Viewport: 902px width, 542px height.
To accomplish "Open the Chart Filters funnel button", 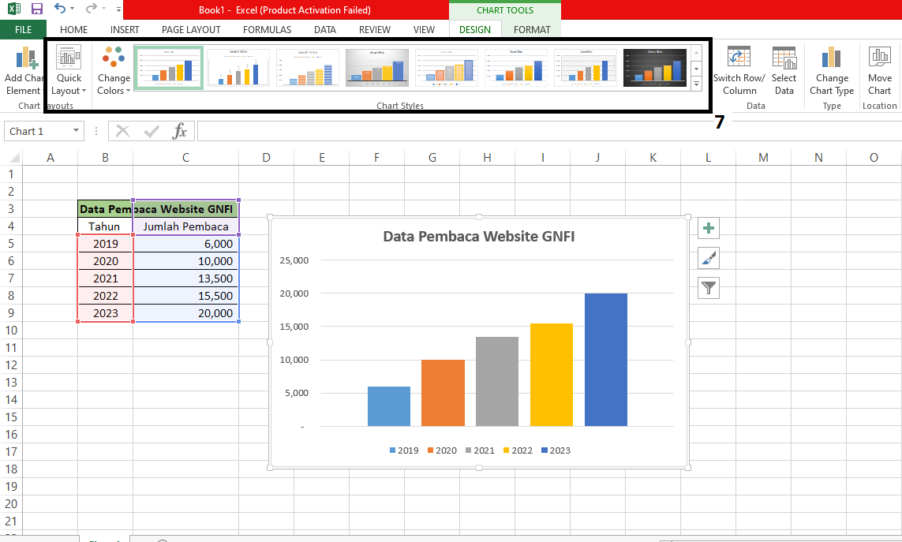I will coord(709,288).
